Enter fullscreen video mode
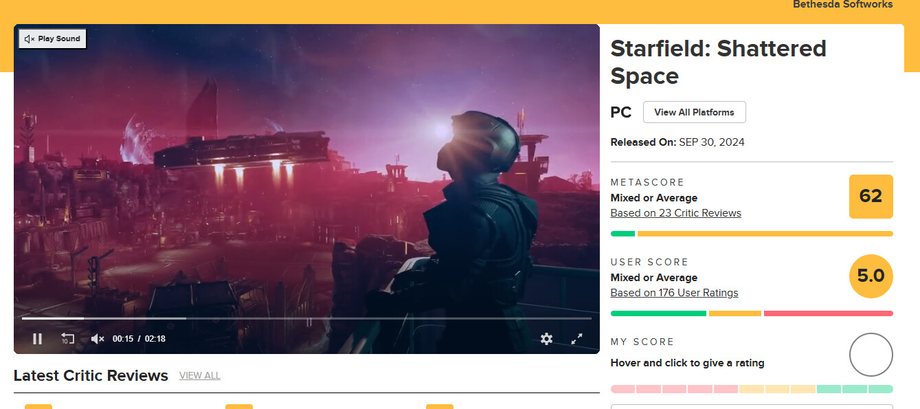The width and height of the screenshot is (920, 409). 577,338
